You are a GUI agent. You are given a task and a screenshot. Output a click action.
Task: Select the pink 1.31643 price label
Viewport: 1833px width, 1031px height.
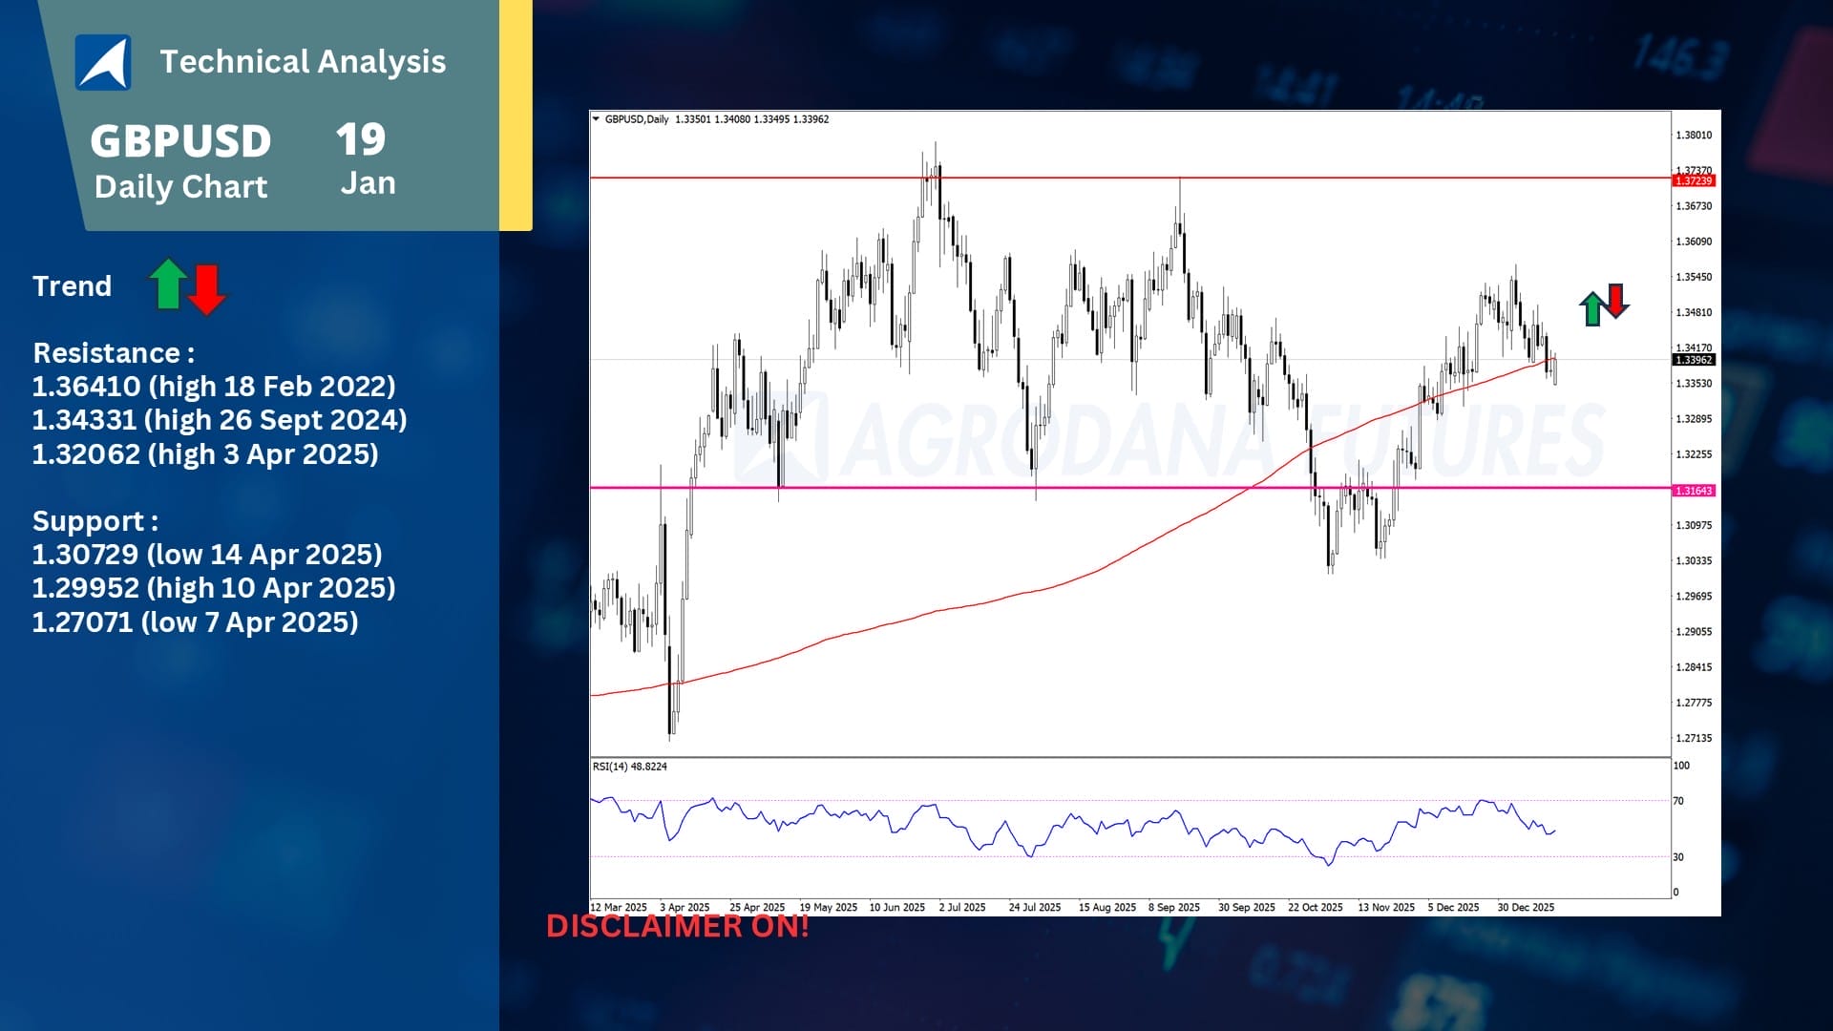coord(1694,491)
